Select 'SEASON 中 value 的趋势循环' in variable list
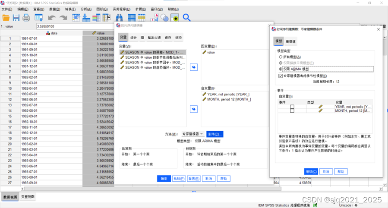The height and width of the screenshot is (208, 388). click(x=153, y=67)
